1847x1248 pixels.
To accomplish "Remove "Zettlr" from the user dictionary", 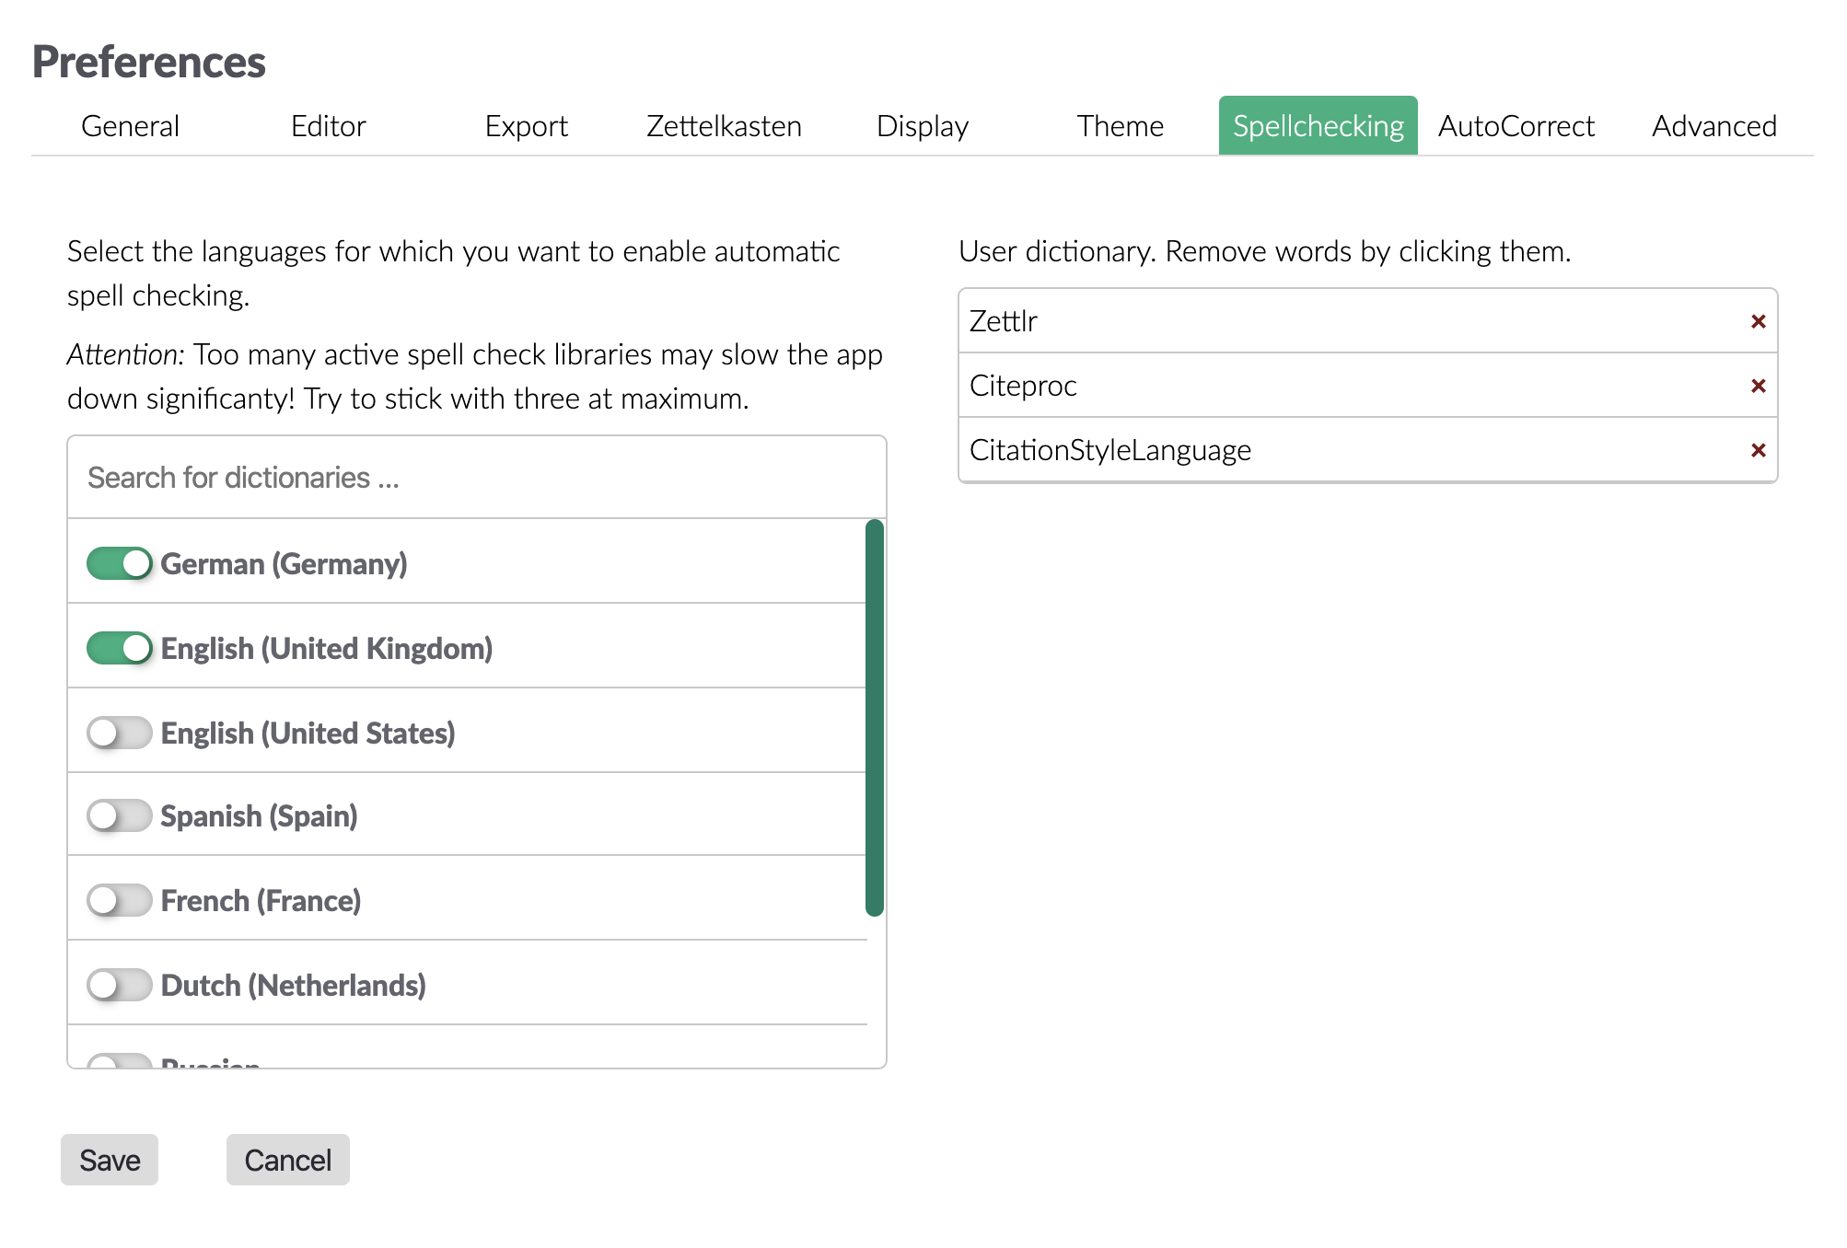I will click(x=1757, y=321).
